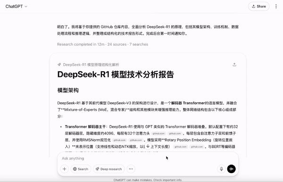Click the scroll-to-bottom arrow button
283x182 pixels.
pyautogui.click(x=148, y=146)
